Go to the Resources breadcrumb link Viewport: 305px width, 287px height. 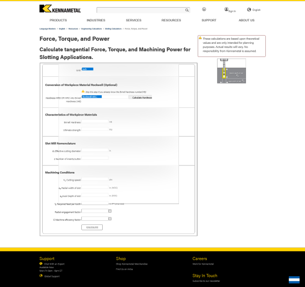(73, 29)
